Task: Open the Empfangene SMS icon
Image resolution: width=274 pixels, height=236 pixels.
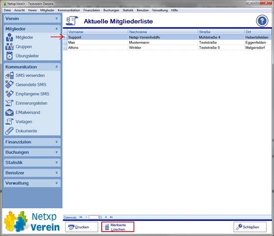Action: 9,94
